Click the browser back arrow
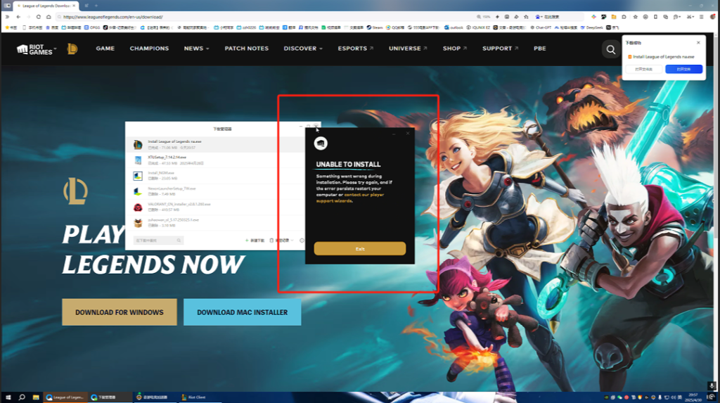The width and height of the screenshot is (720, 403). pos(18,17)
